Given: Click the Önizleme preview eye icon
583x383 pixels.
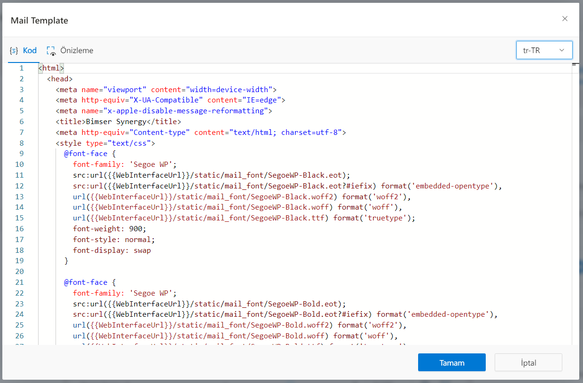Looking at the screenshot, I should [51, 51].
